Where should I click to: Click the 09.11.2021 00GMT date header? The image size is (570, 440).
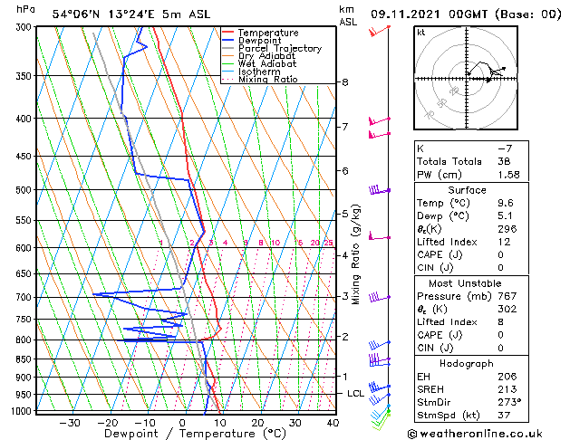[430, 14]
